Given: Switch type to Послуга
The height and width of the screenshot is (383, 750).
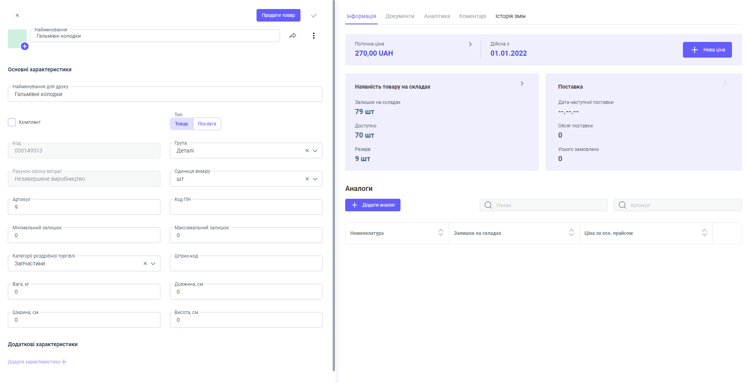Looking at the screenshot, I should pyautogui.click(x=207, y=124).
